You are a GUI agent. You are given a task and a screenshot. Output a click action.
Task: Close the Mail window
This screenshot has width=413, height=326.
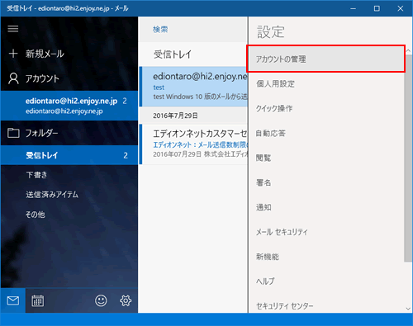coord(401,8)
